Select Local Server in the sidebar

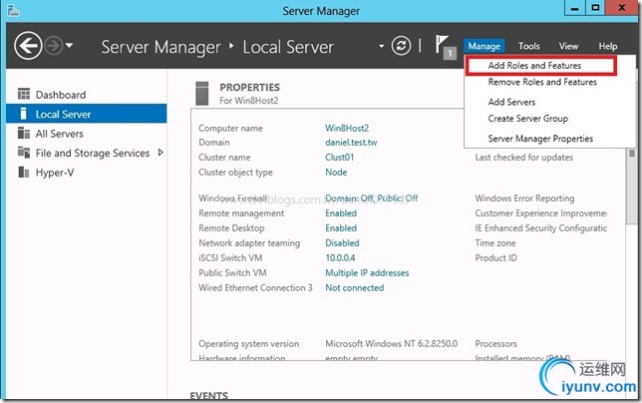click(x=63, y=114)
